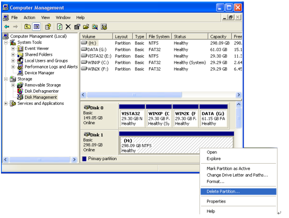Click the Up one level folder icon

[x=27, y=27]
